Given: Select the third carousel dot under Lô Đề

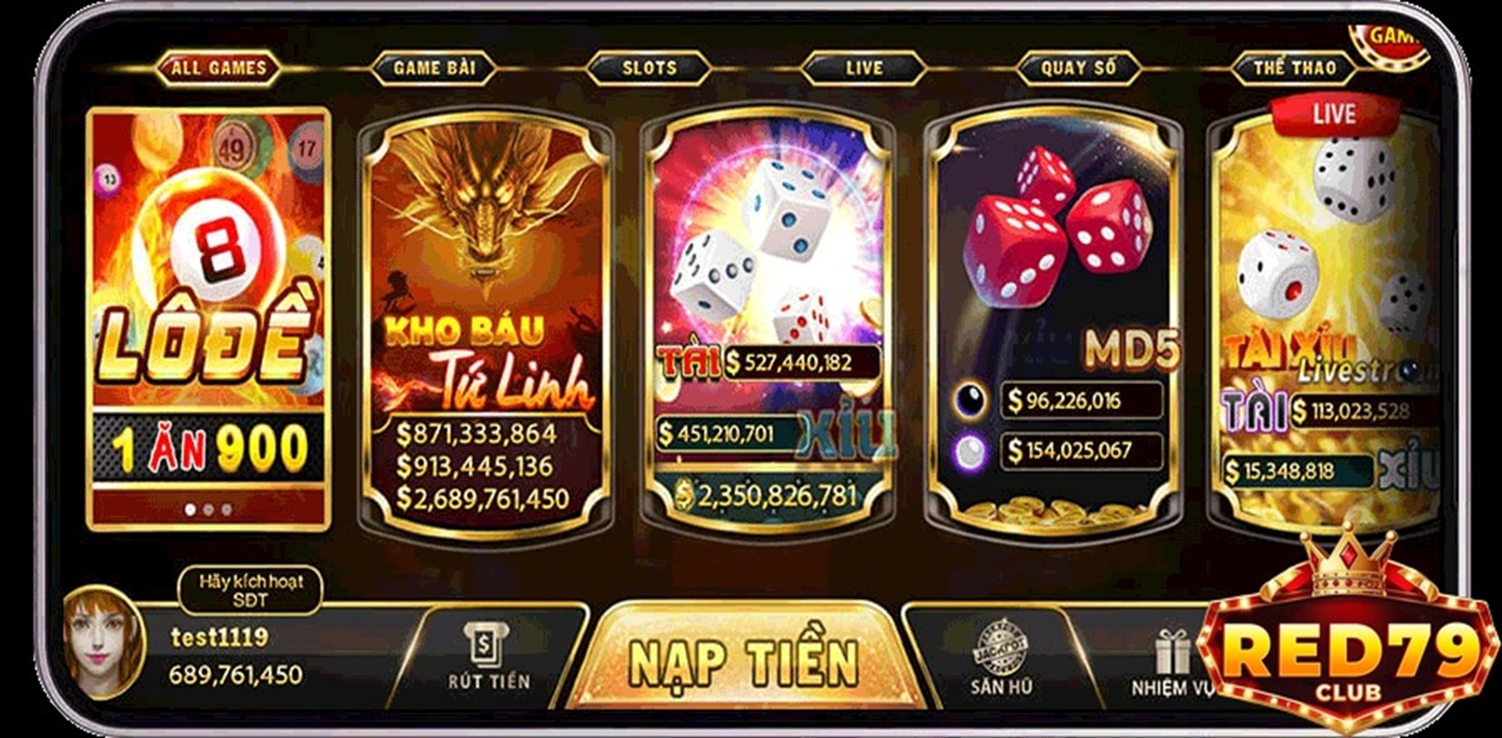Looking at the screenshot, I should (226, 509).
